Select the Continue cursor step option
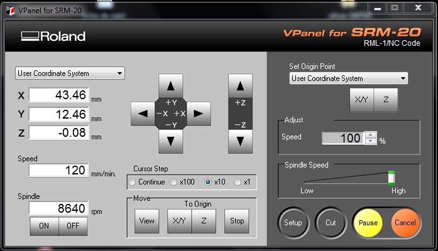The width and height of the screenshot is (438, 251). tap(147, 182)
